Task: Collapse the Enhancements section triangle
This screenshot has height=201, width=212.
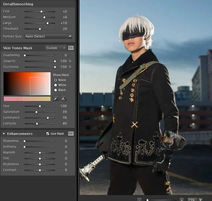Action: pos(4,134)
